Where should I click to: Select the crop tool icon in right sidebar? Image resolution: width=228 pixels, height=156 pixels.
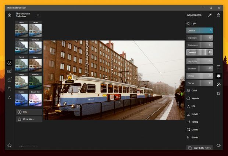[x=219, y=94]
